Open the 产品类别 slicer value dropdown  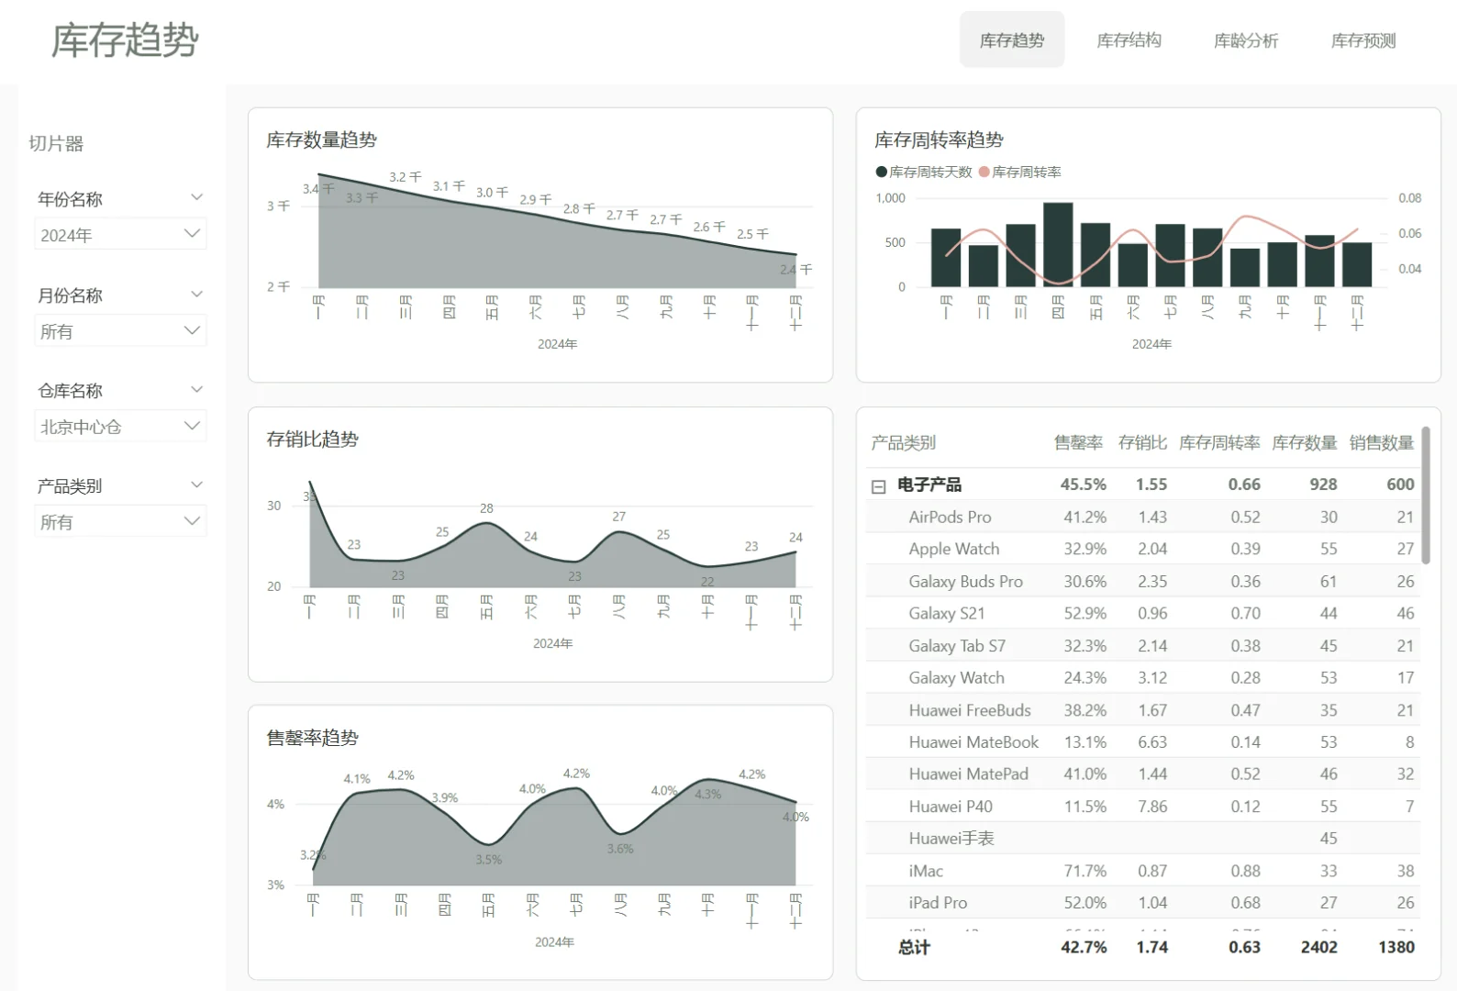click(120, 522)
